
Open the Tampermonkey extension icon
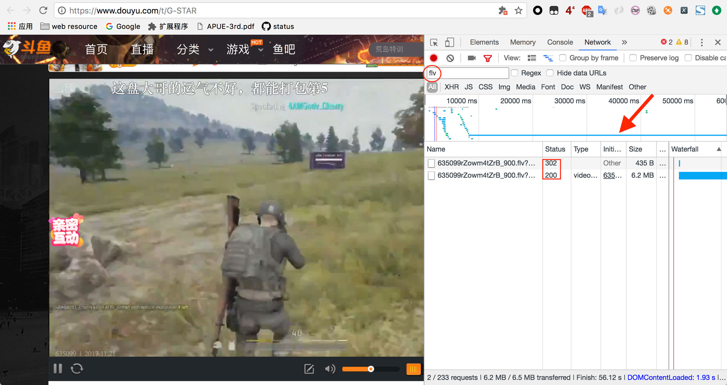pos(554,11)
